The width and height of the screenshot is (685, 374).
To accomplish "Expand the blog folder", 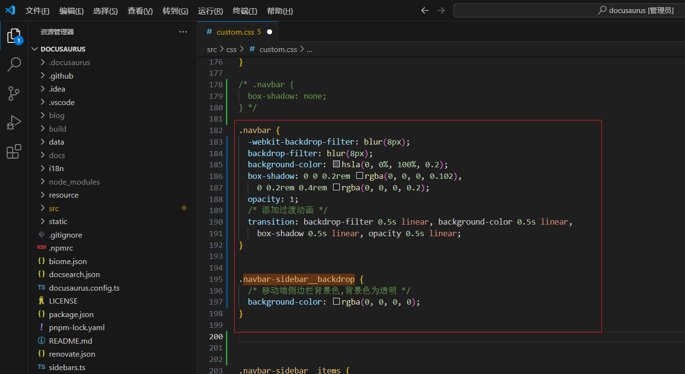I will click(42, 115).
